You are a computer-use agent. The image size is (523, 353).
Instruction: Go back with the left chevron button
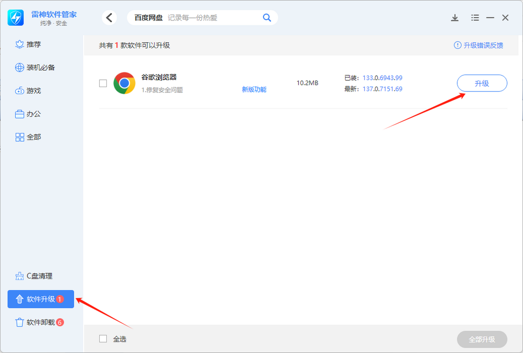109,17
